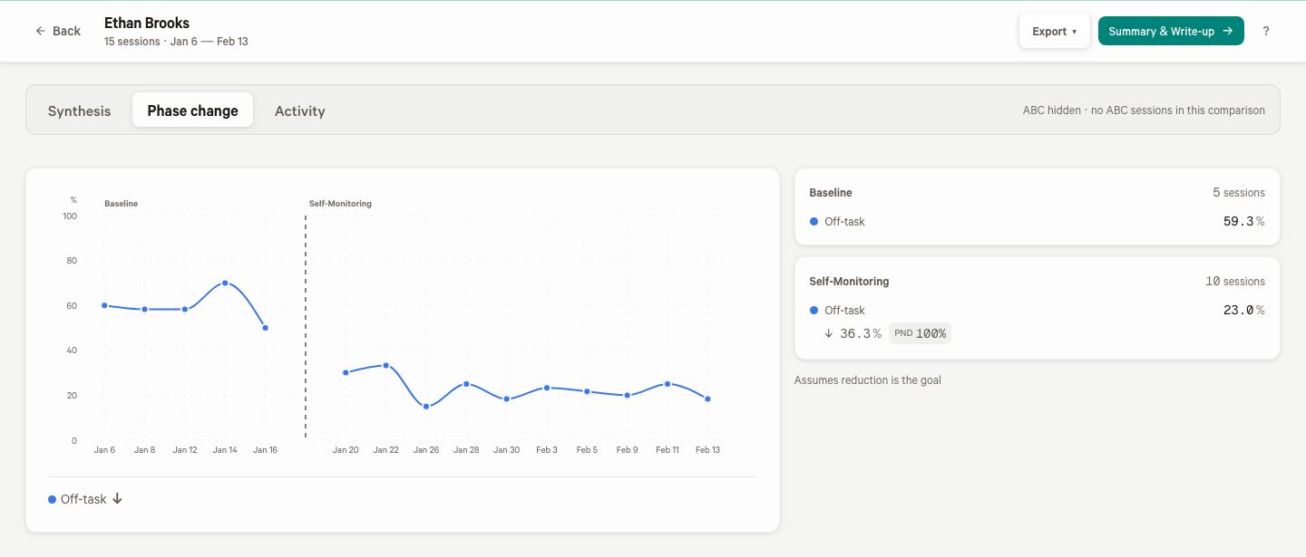Click the PND 100% badge
This screenshot has width=1306, height=557.
921,333
